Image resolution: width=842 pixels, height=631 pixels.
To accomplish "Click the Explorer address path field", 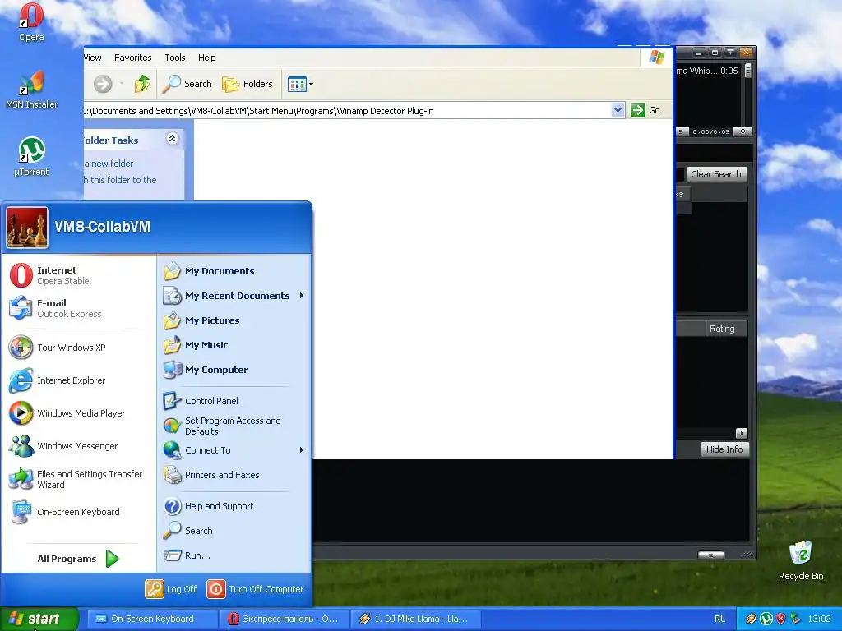I will click(x=347, y=111).
